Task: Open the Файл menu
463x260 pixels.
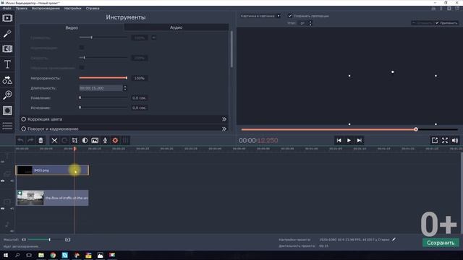Action: pyautogui.click(x=7, y=8)
